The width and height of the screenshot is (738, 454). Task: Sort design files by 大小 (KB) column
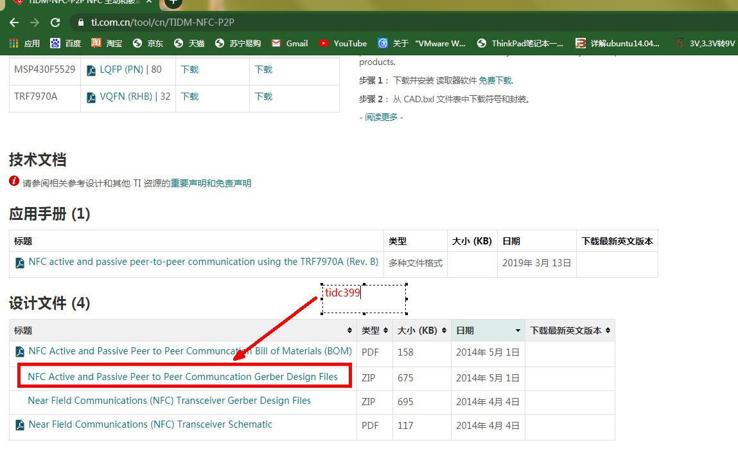(x=422, y=331)
